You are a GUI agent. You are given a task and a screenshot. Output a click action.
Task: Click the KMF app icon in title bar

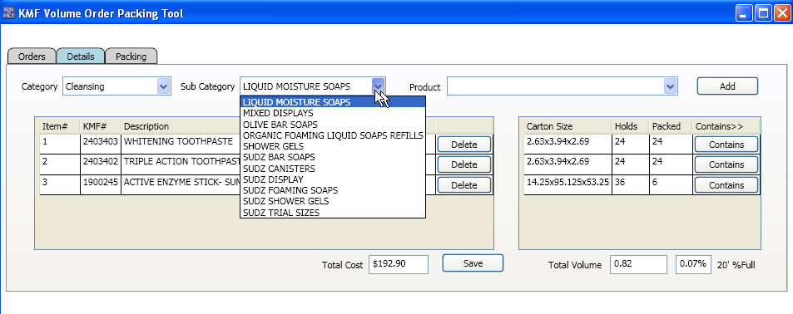point(8,13)
